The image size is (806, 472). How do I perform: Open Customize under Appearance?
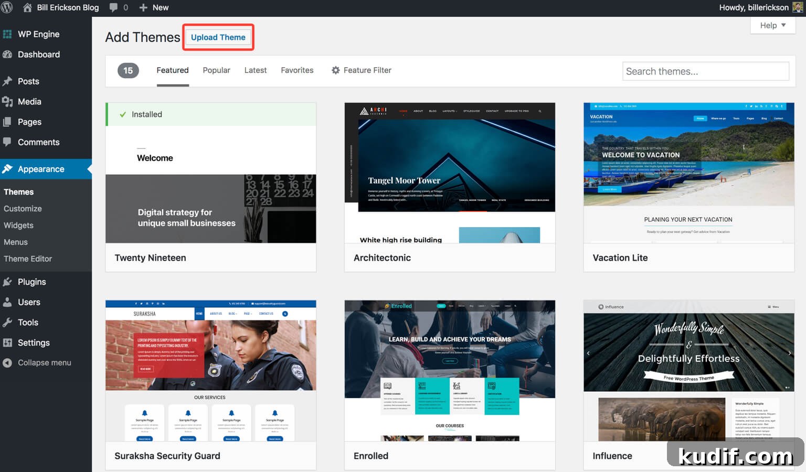[x=23, y=209]
